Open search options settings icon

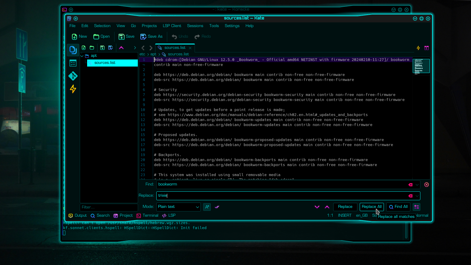click(x=417, y=207)
